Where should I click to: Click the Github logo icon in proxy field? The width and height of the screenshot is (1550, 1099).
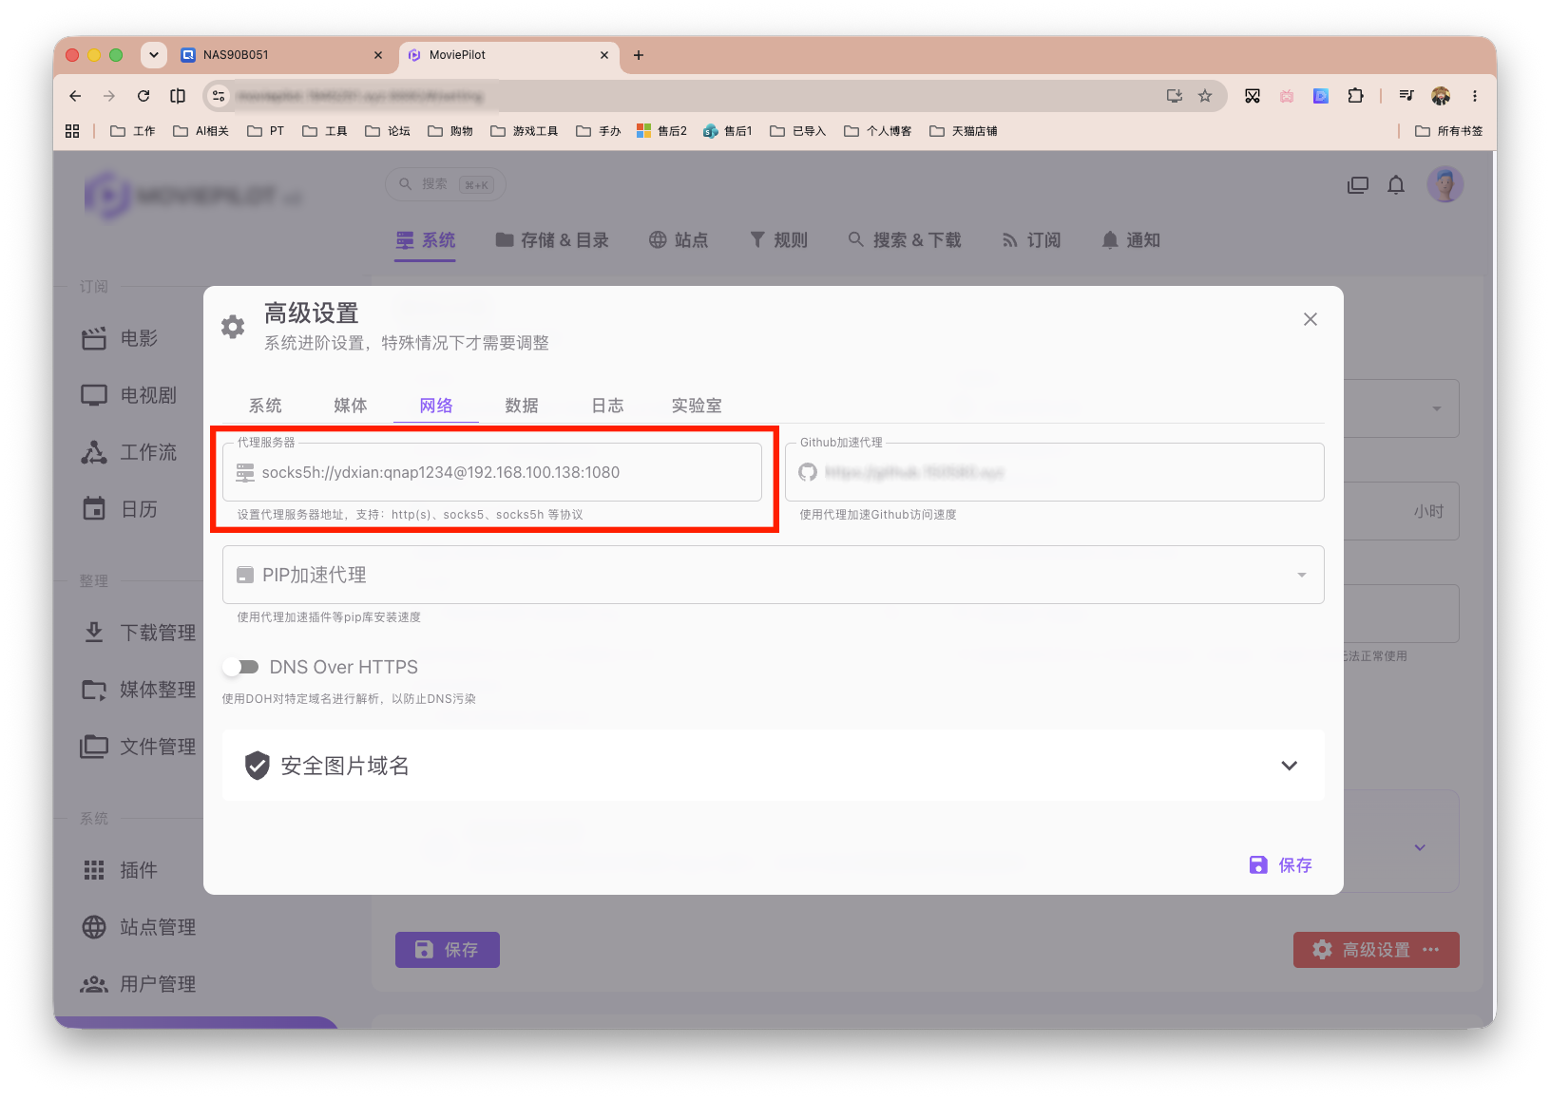pos(808,472)
